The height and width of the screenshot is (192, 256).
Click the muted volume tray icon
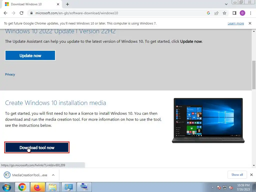click(x=231, y=187)
